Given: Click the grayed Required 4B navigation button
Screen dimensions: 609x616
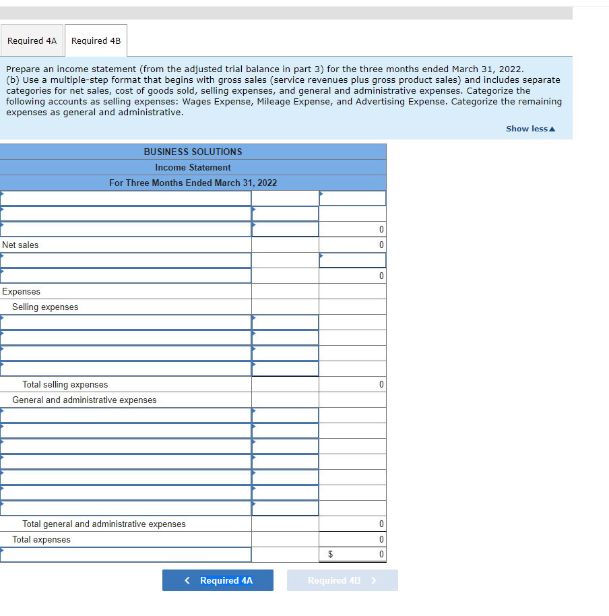Looking at the screenshot, I should pyautogui.click(x=342, y=580).
